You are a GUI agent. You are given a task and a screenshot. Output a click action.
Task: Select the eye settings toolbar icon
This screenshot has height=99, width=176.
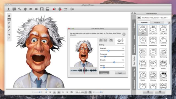pyautogui.click(x=31, y=9)
